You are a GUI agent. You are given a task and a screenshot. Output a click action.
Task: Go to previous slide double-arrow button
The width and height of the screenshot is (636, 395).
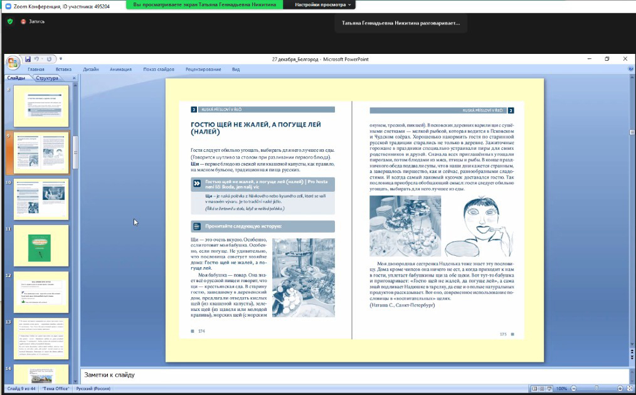click(632, 352)
